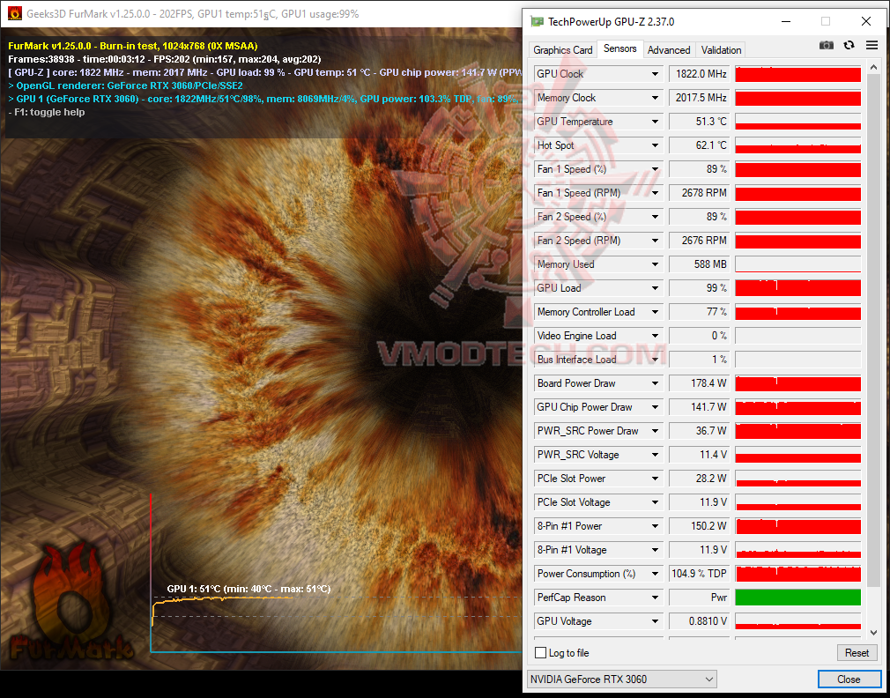The height and width of the screenshot is (698, 890).
Task: Go to the Validation tab
Action: [721, 50]
